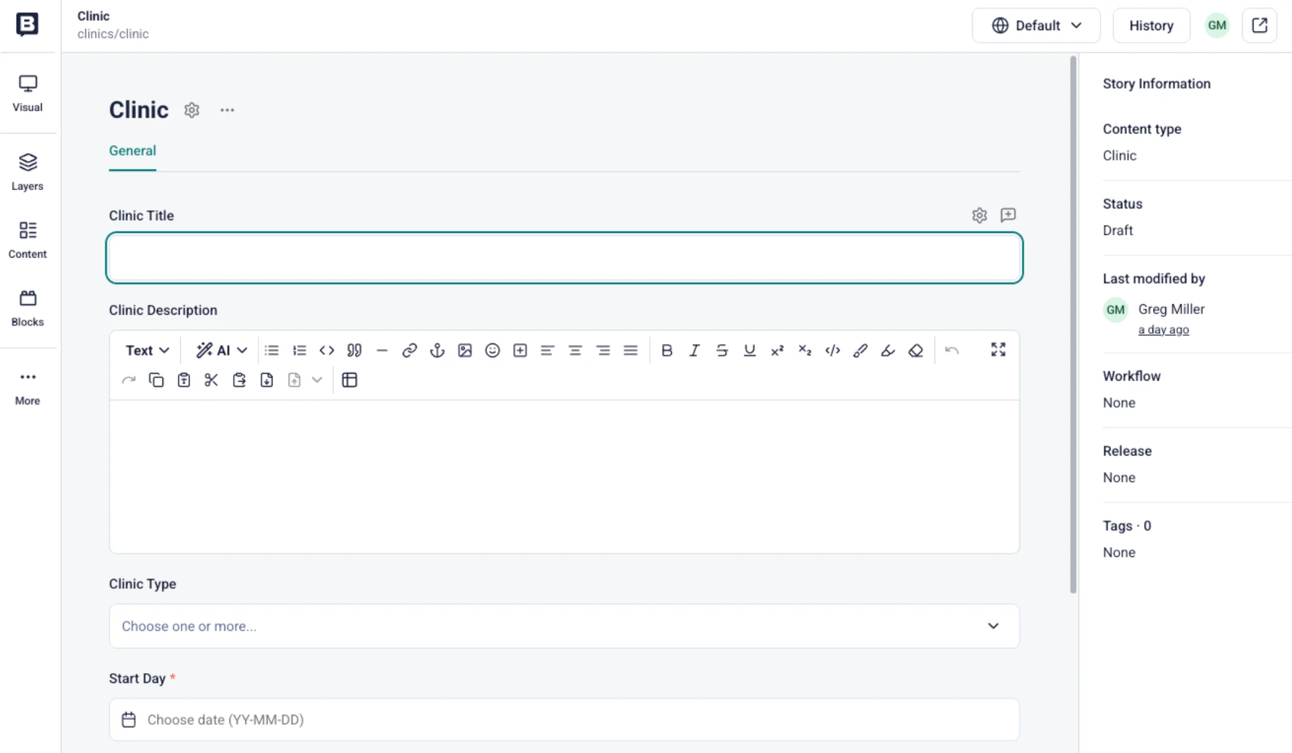Toggle italic formatting

[694, 350]
